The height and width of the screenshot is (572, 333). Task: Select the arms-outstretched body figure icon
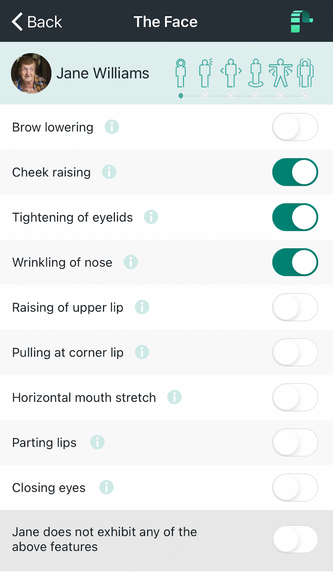point(280,73)
